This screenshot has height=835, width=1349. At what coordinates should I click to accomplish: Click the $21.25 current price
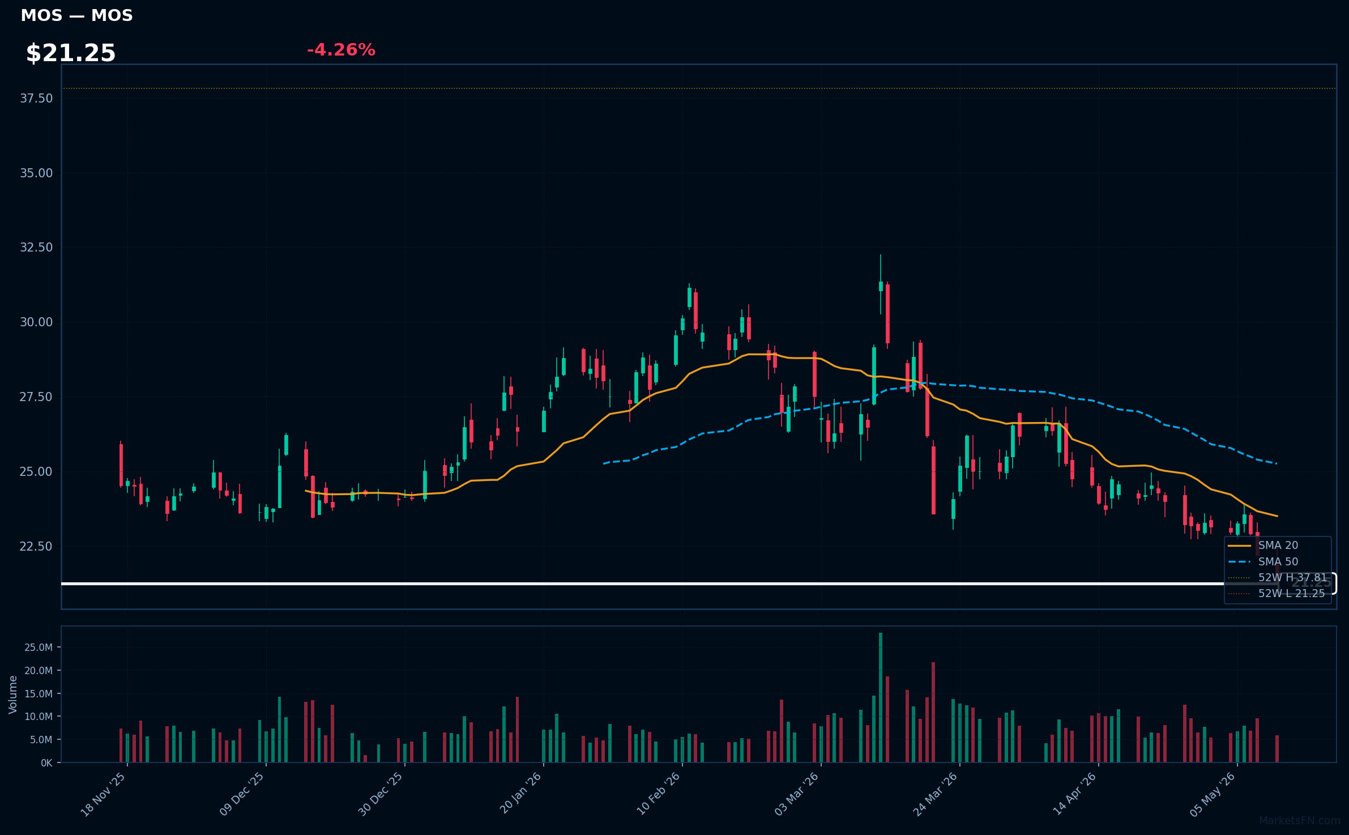tap(71, 53)
